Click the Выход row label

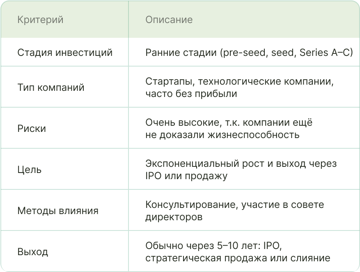point(33,252)
